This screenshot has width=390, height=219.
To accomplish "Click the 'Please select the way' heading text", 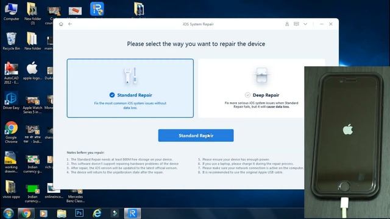I will point(196,44).
